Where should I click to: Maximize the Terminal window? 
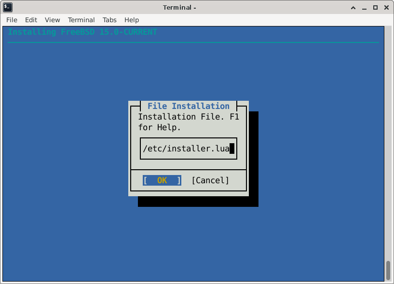coord(375,7)
